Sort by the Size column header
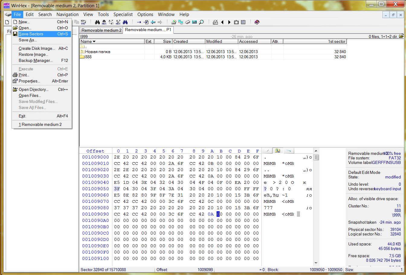406x275 pixels. pyautogui.click(x=163, y=42)
